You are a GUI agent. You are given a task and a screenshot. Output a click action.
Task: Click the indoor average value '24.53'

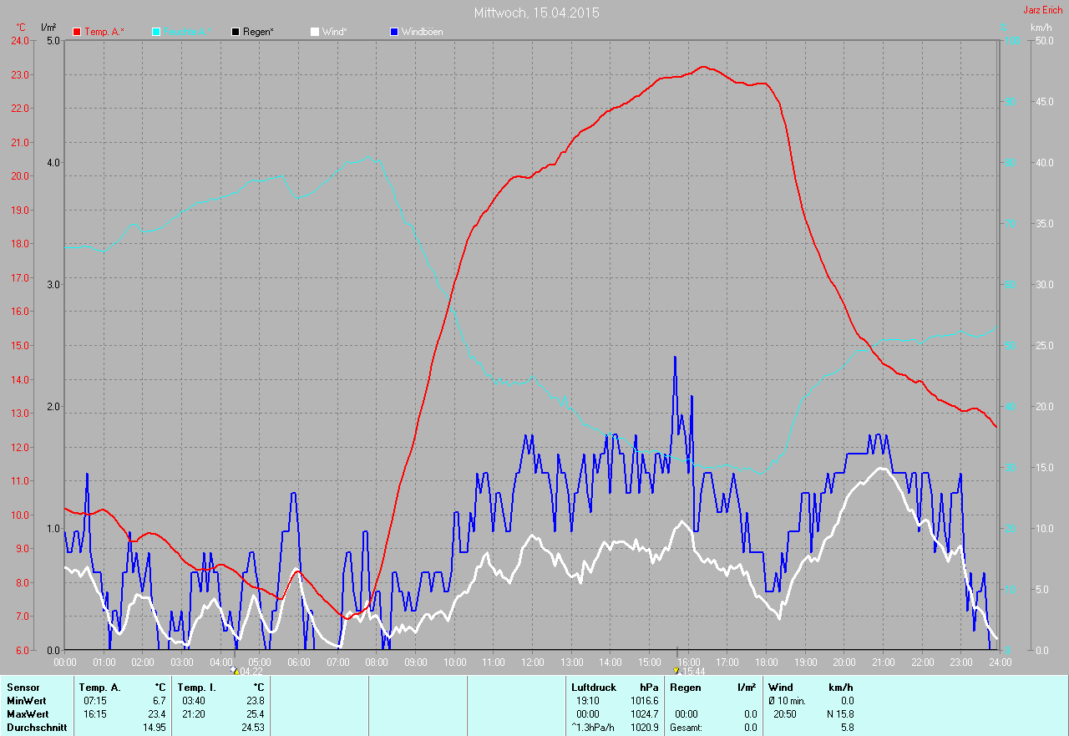(x=253, y=728)
